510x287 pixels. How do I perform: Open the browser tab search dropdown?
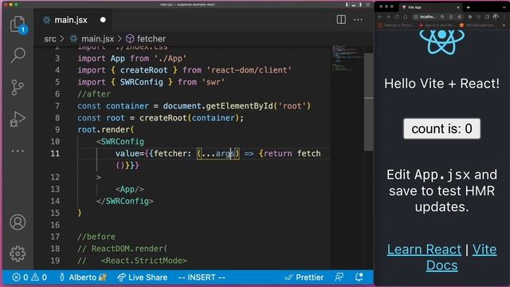(504, 7)
